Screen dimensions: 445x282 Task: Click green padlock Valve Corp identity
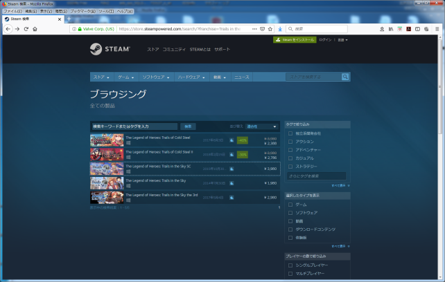pos(96,29)
